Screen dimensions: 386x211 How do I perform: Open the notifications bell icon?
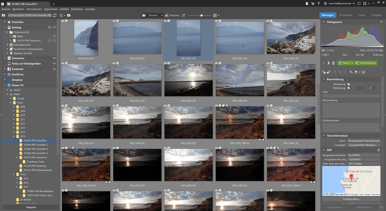click(x=307, y=3)
